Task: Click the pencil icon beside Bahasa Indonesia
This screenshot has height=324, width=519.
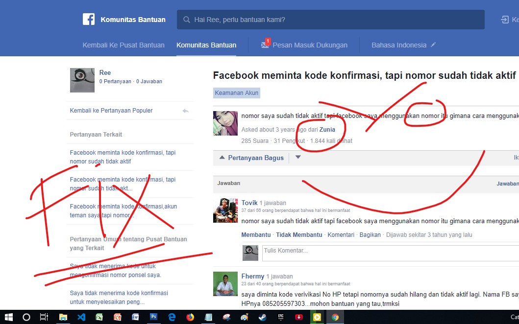Action: click(433, 45)
